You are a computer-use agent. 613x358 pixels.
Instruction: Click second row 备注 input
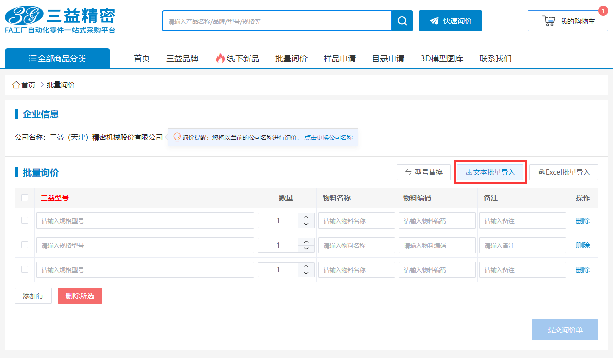pyautogui.click(x=522, y=245)
